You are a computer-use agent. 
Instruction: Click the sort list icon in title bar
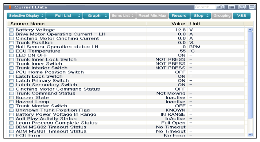coord(231,7)
